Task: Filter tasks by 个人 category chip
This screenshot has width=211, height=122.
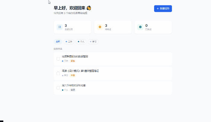Action: pyautogui.click(x=81, y=42)
